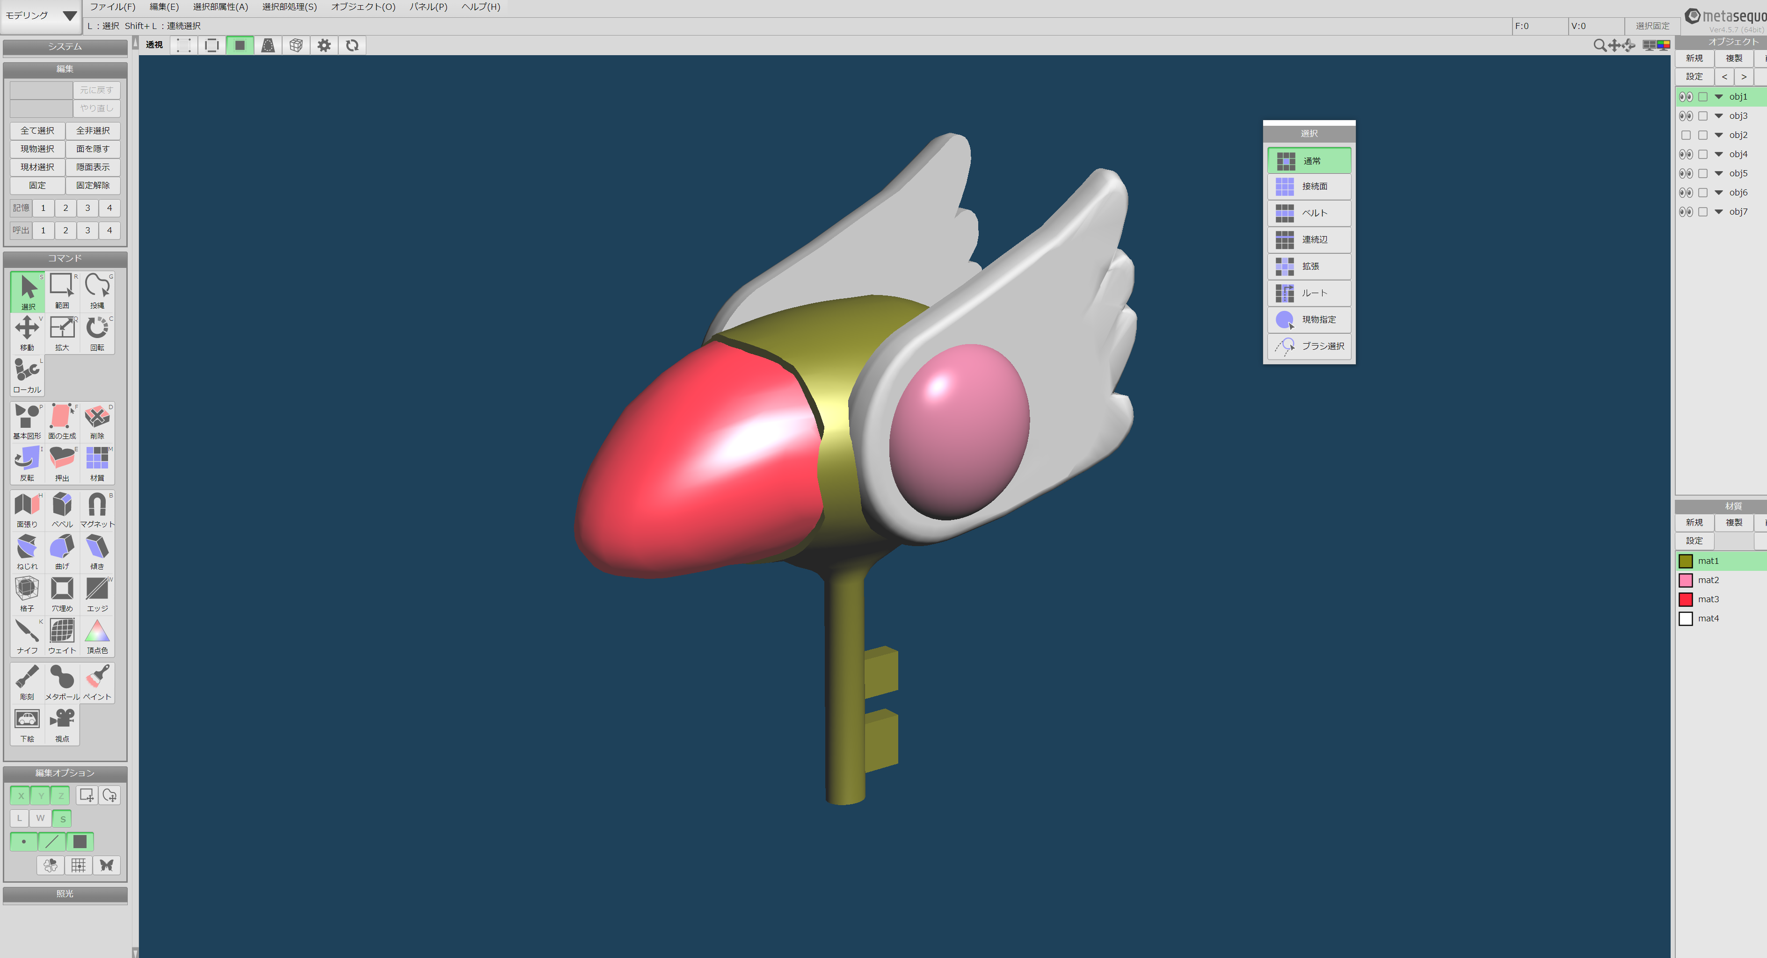The image size is (1767, 958).
Task: Toggle obj1 visibility eye icon
Action: [1686, 97]
